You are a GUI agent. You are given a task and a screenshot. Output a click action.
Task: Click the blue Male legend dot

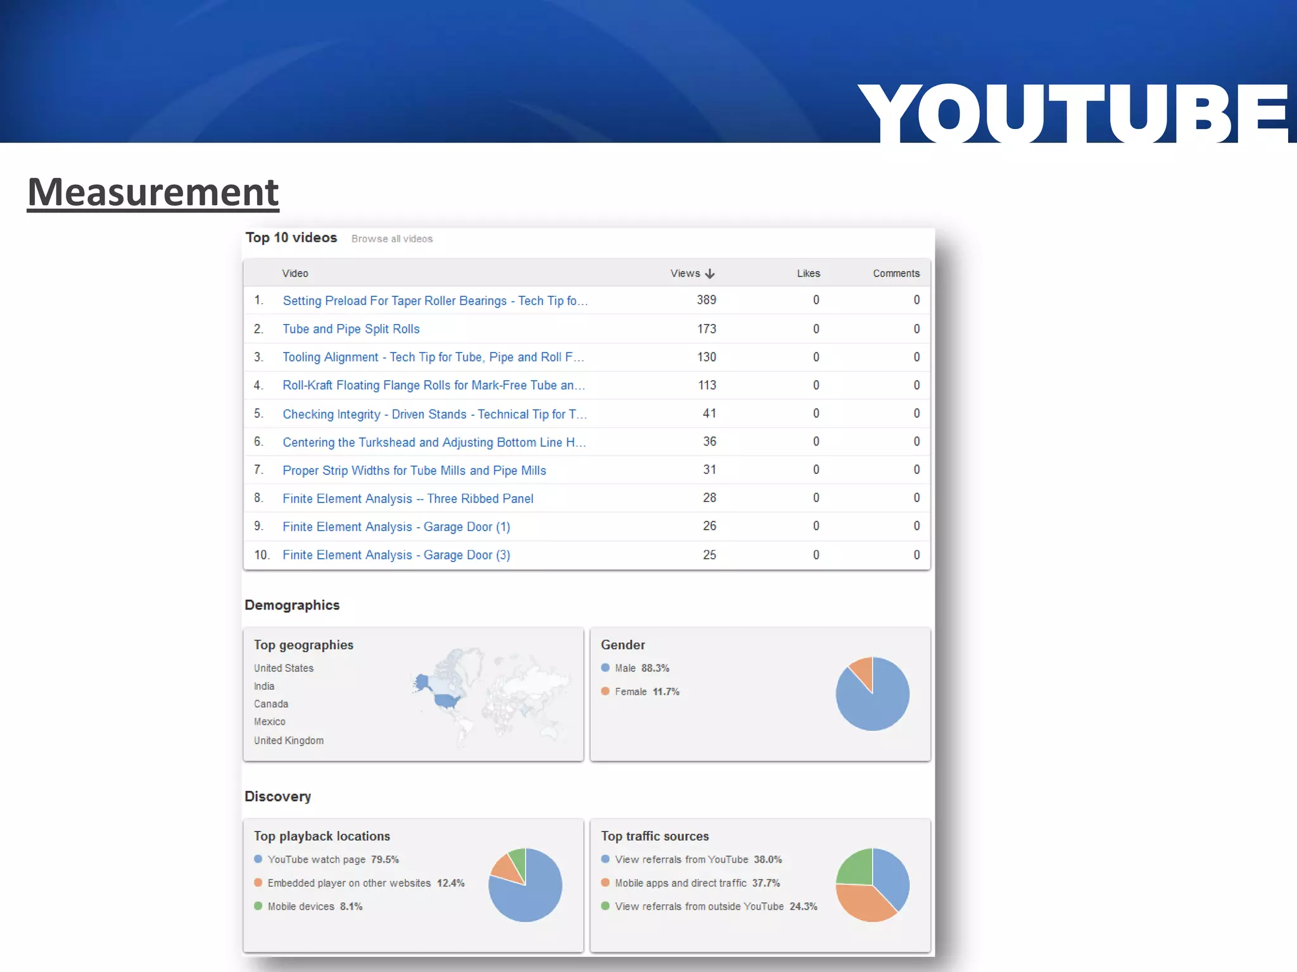605,668
